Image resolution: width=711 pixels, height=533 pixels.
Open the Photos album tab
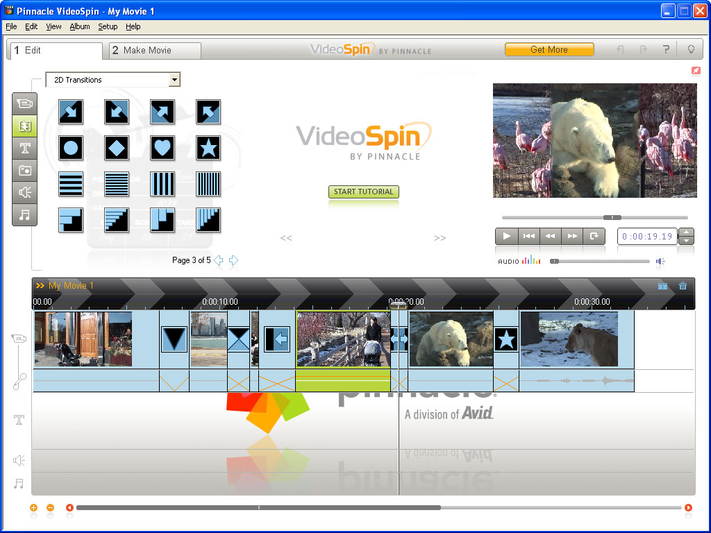(25, 171)
